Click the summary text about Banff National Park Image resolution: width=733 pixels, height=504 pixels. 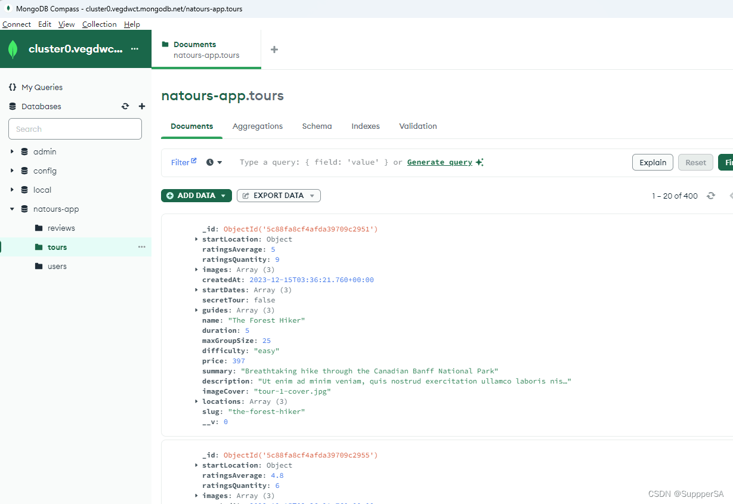click(369, 371)
